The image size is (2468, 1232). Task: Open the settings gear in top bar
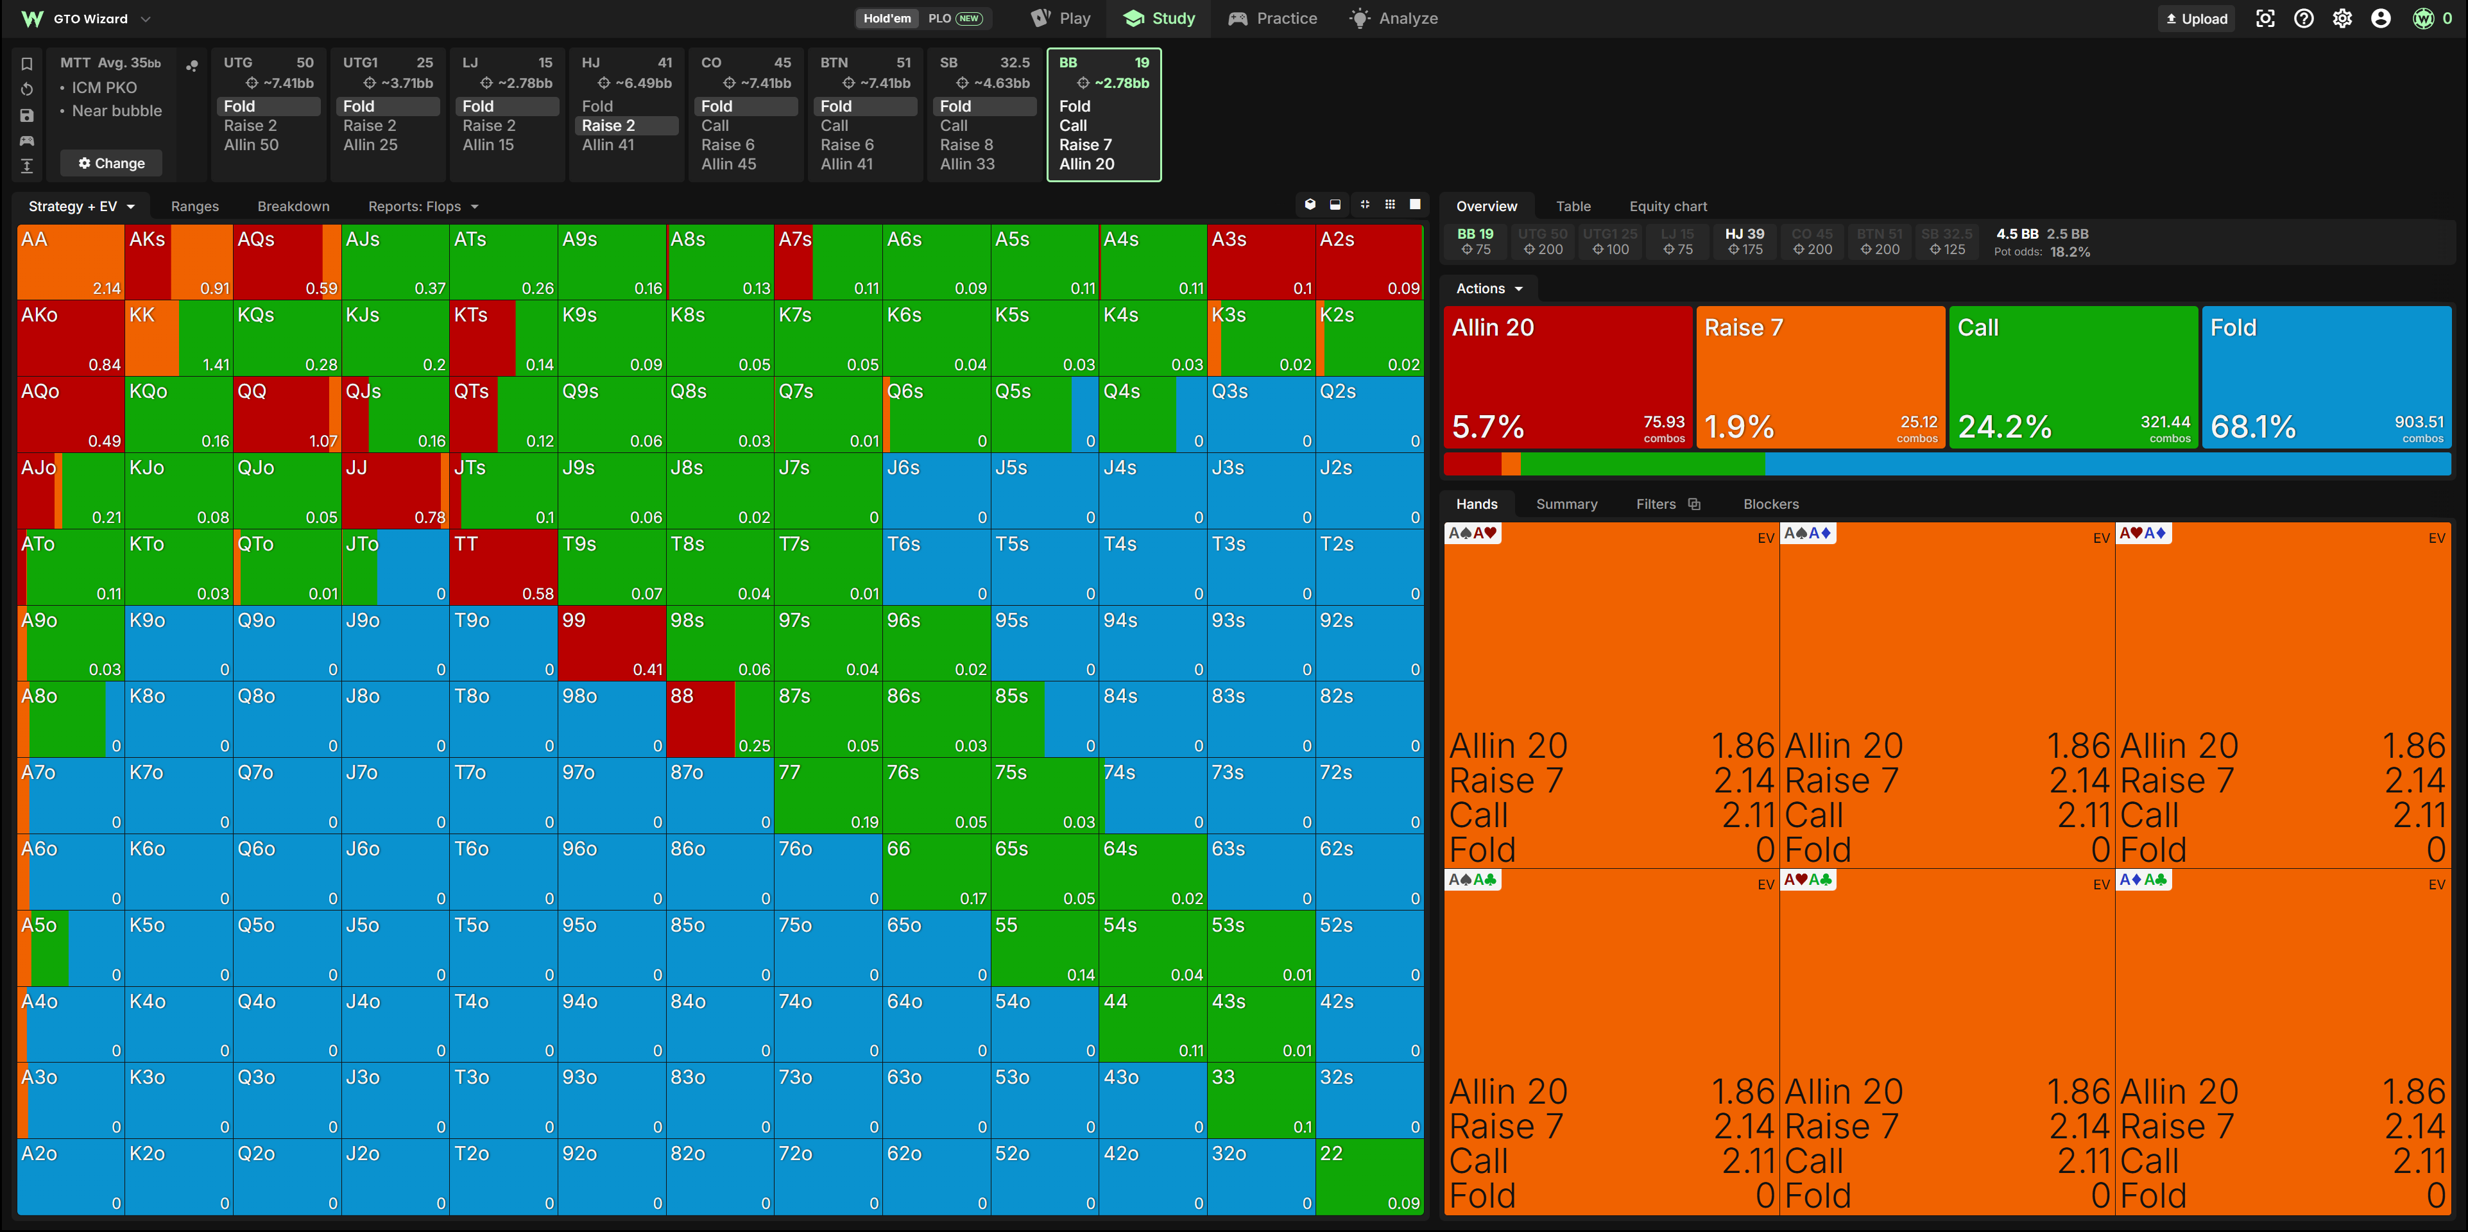tap(2342, 18)
